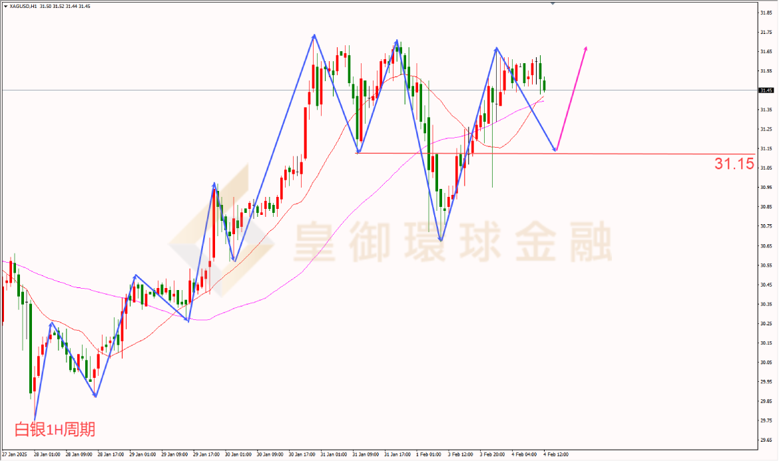Screen dimensions: 779x461
Task: Click the 1 Feb 01:00 time axis label
Action: pos(428,454)
